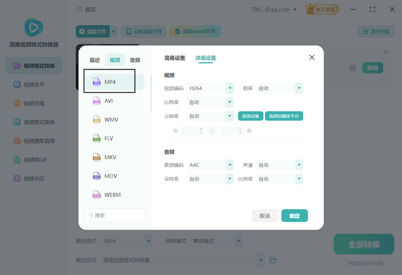The height and width of the screenshot is (275, 402).
Task: Click 选择自媒体平台 for resolution presets
Action: 284,116
